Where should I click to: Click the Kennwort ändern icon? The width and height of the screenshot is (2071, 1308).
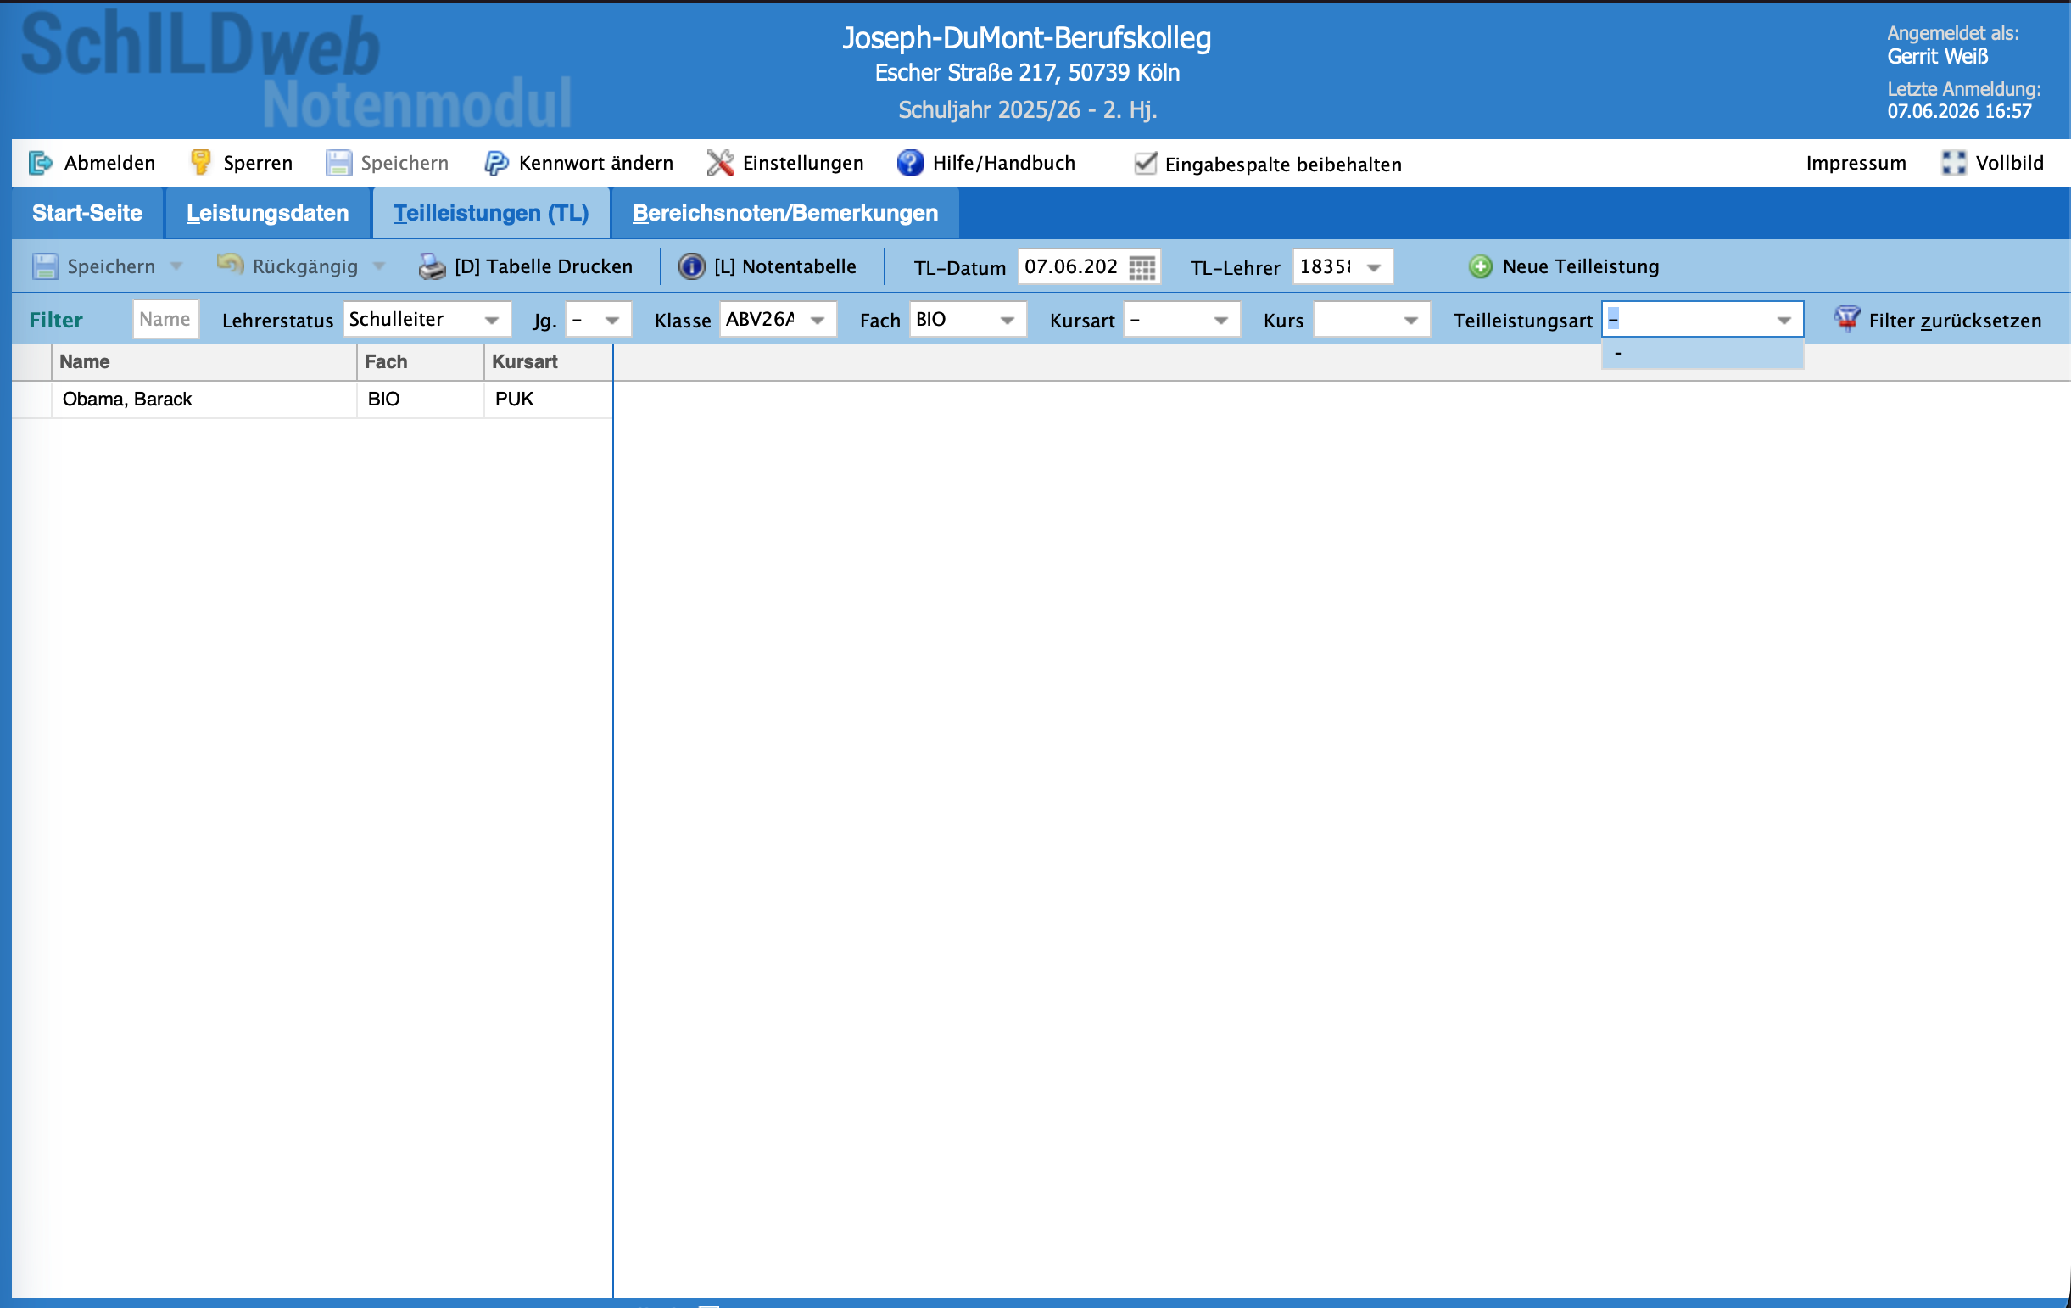496,163
